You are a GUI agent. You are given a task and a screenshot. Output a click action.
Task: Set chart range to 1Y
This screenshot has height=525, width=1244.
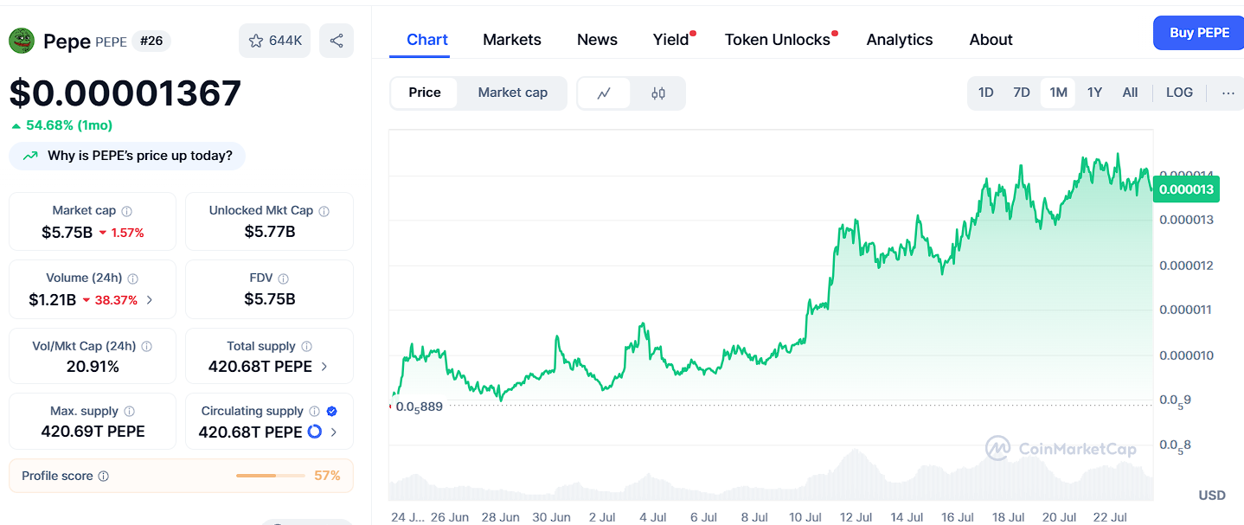coord(1094,93)
